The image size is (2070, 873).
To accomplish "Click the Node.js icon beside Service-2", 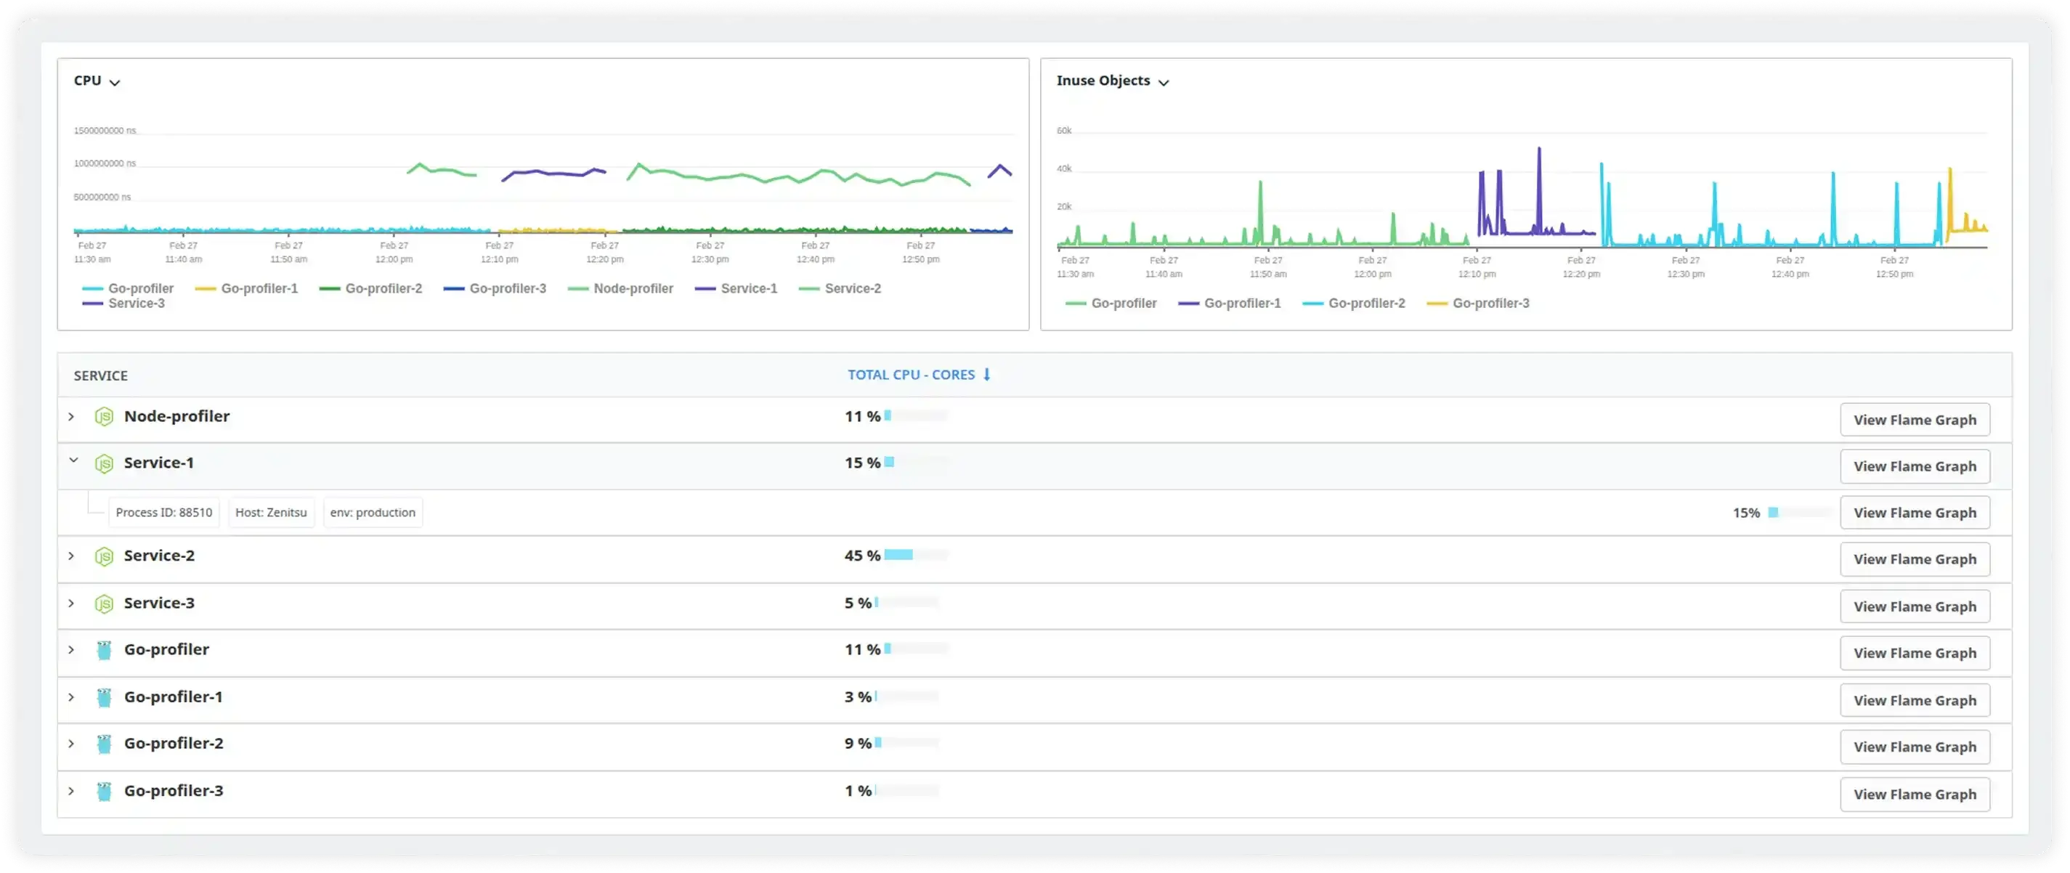I will point(104,556).
